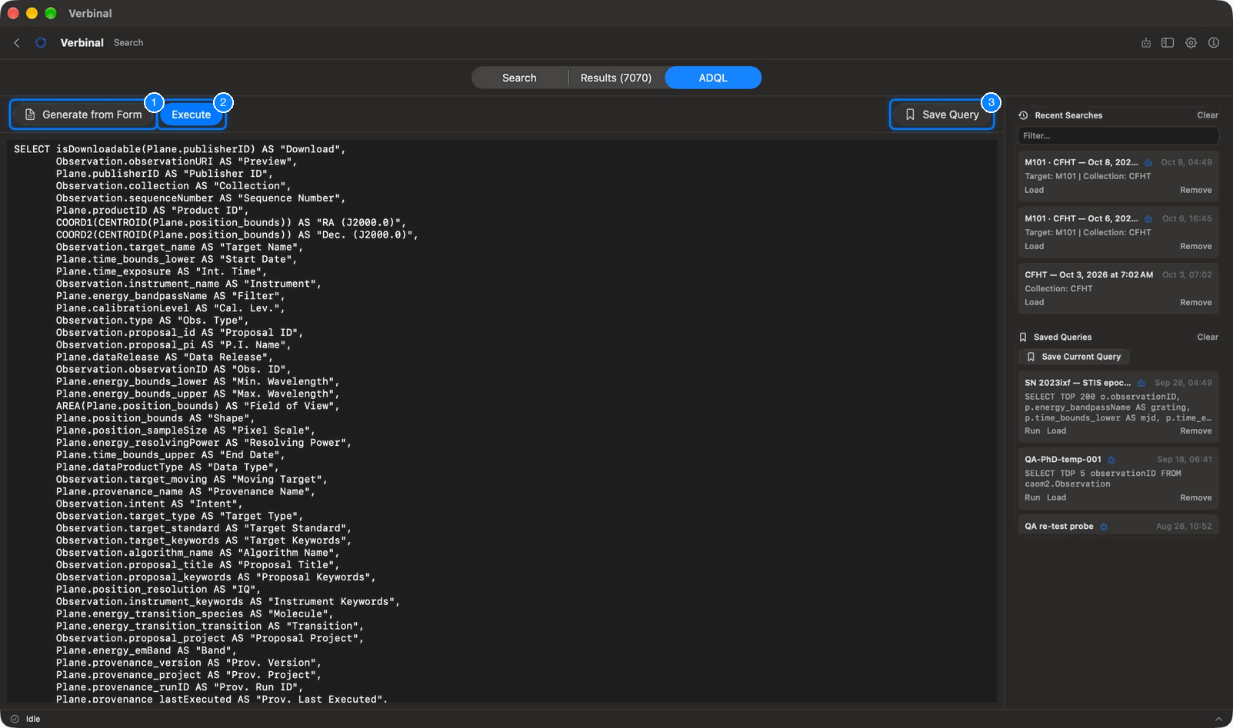The height and width of the screenshot is (728, 1233).
Task: Remove the QA-PhD-temp-001 saved query
Action: tap(1196, 497)
